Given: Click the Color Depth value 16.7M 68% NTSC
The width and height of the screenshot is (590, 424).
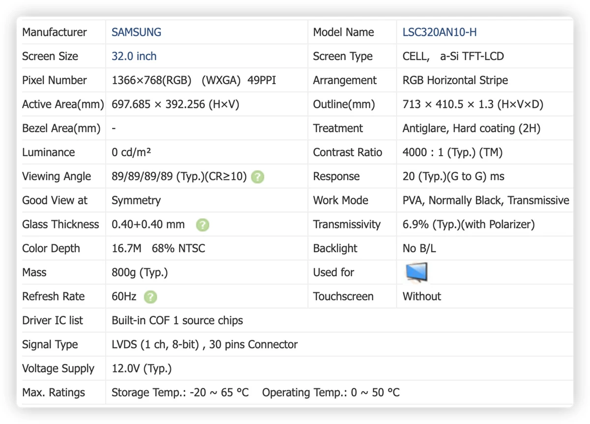Looking at the screenshot, I should tap(158, 249).
